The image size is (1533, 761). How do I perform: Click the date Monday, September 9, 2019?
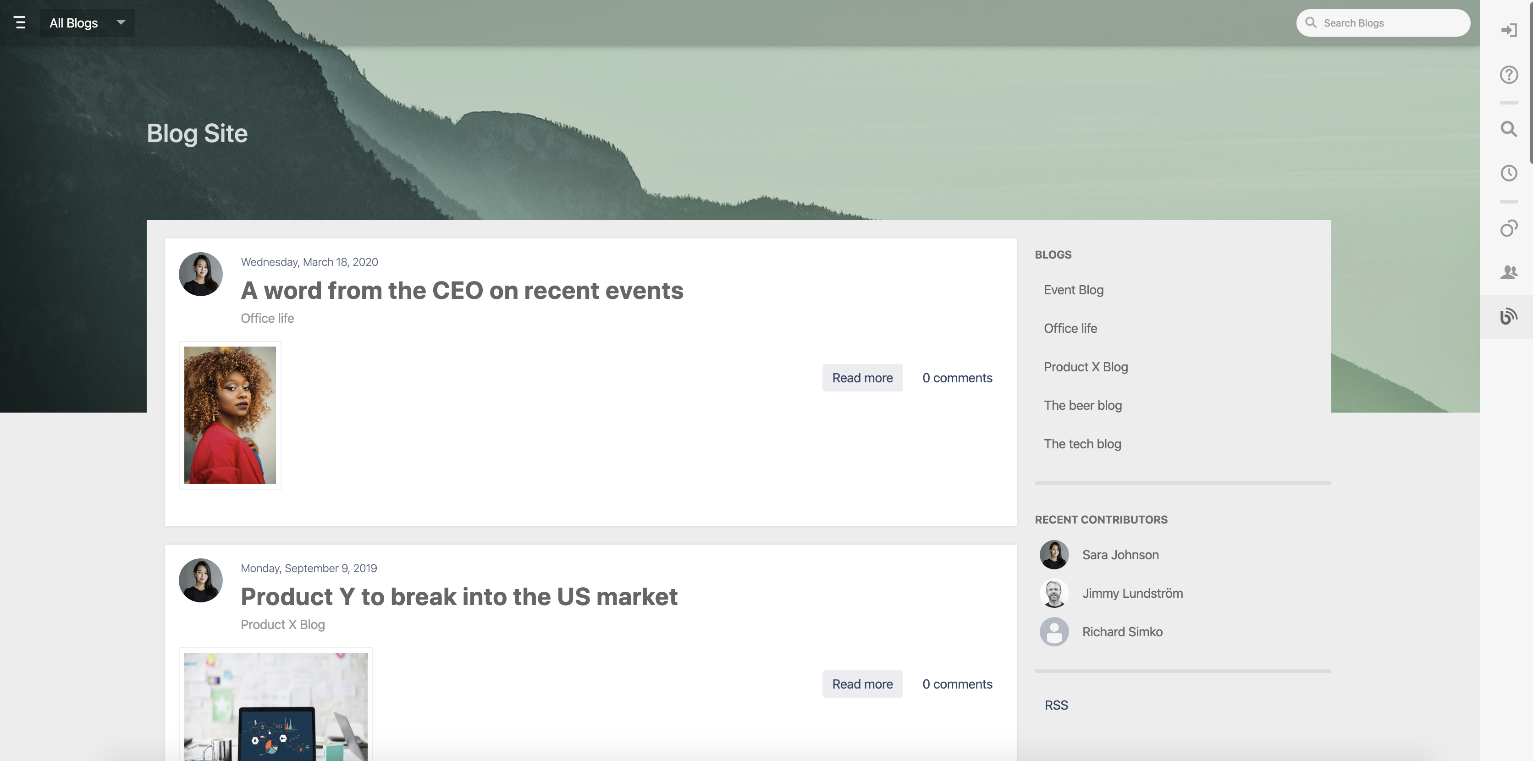[x=308, y=568]
